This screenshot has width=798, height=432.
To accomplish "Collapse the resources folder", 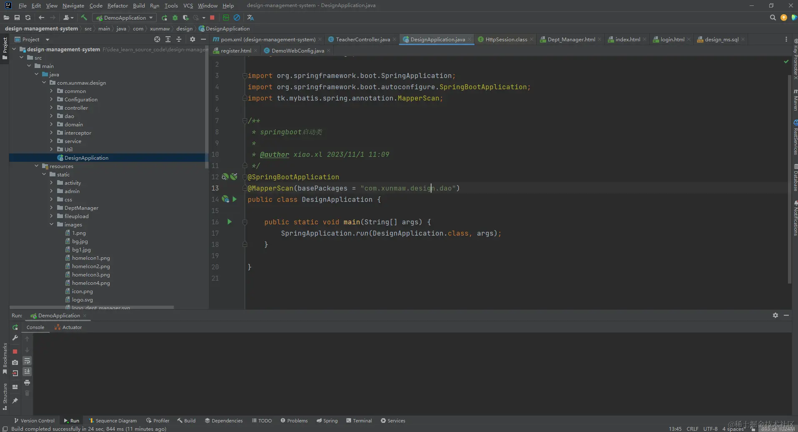I will [x=36, y=166].
